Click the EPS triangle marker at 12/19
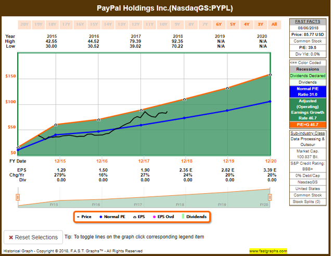Image resolution: width=333 pixels, height=256 pixels. (227, 88)
